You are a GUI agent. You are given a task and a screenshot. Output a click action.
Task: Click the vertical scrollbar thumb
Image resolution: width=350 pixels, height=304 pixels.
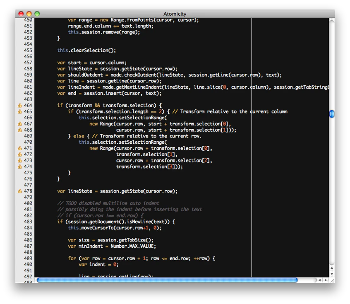click(332, 114)
